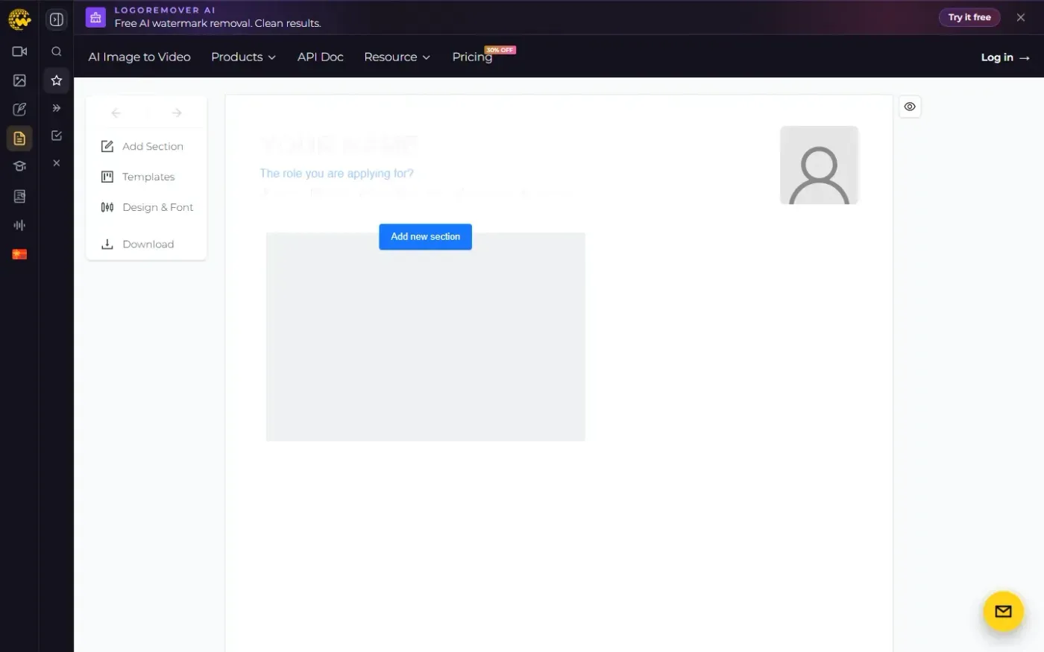Click the star favorites icon
Viewport: 1044px width, 652px height.
point(57,80)
